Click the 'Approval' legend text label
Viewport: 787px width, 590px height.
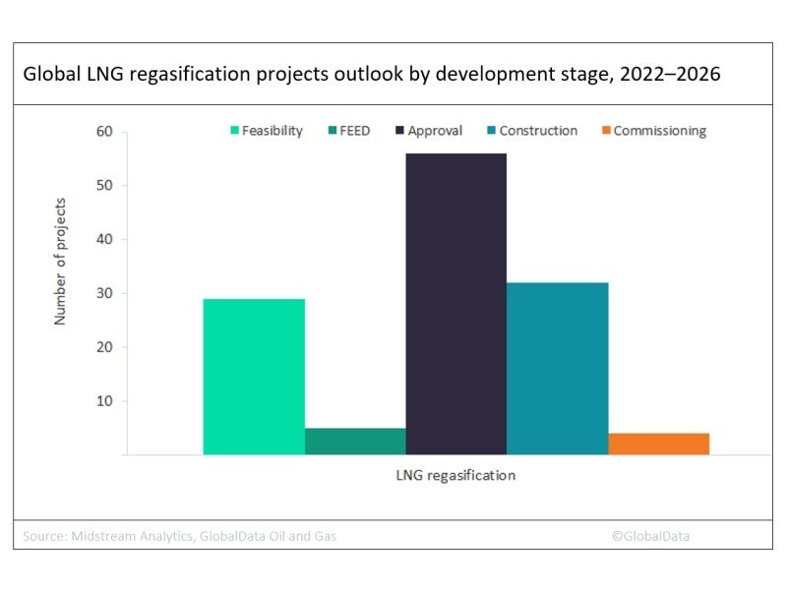436,131
